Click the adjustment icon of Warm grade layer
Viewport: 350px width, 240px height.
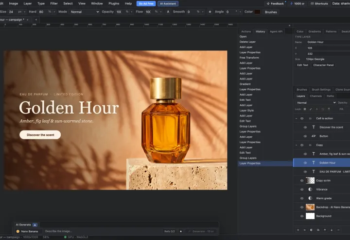(x=310, y=198)
